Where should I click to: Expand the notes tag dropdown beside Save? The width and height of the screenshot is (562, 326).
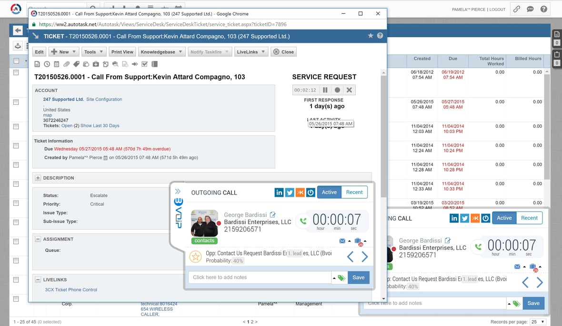pos(334,278)
